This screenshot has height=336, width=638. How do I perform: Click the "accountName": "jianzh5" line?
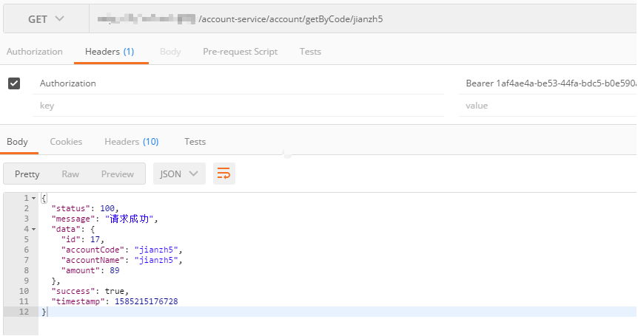(x=121, y=260)
